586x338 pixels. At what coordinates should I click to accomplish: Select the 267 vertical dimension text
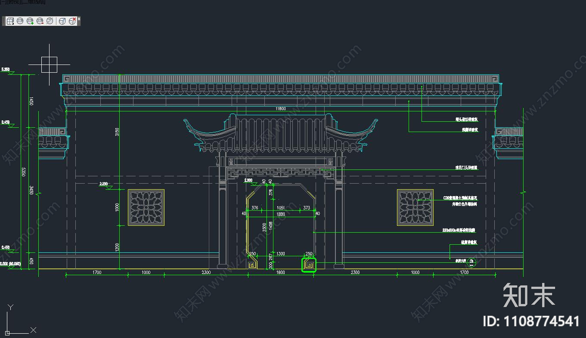click(x=270, y=257)
